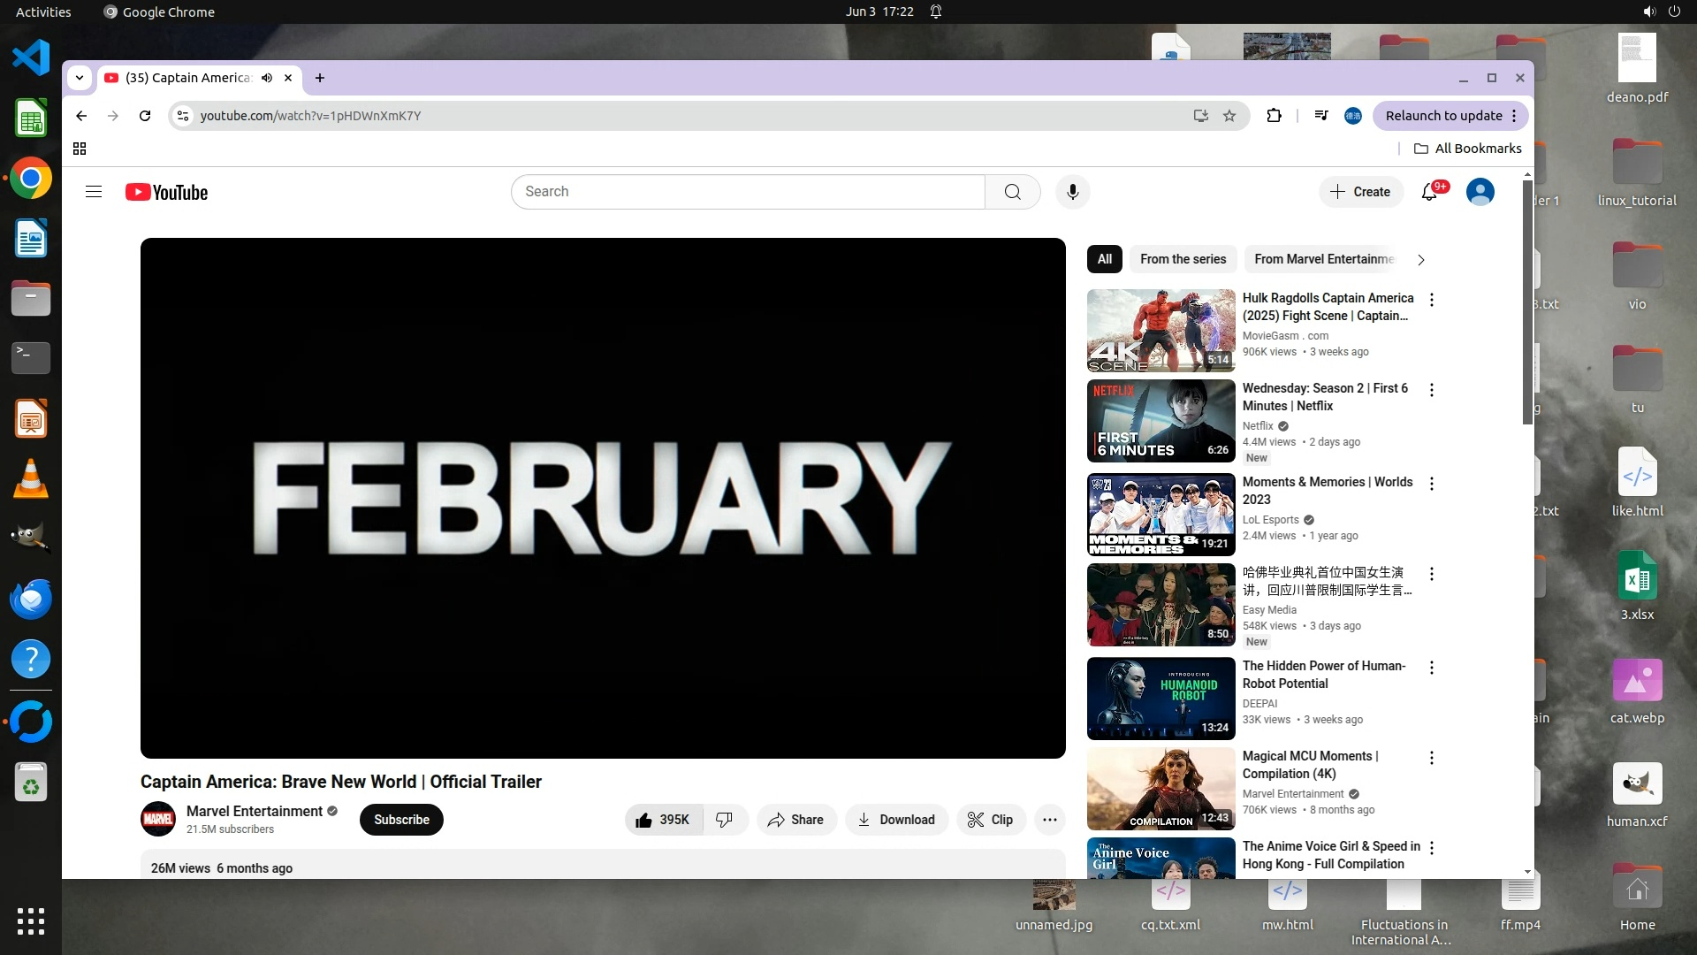1697x955 pixels.
Task: Click the YouTube logo
Action: pos(167,192)
